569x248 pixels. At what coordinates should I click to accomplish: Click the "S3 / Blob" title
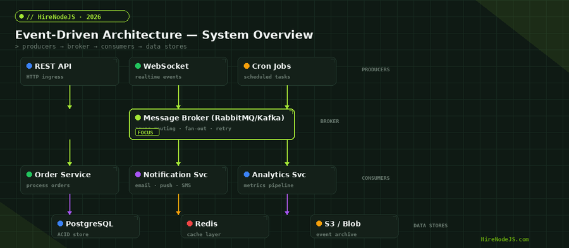tap(343, 224)
